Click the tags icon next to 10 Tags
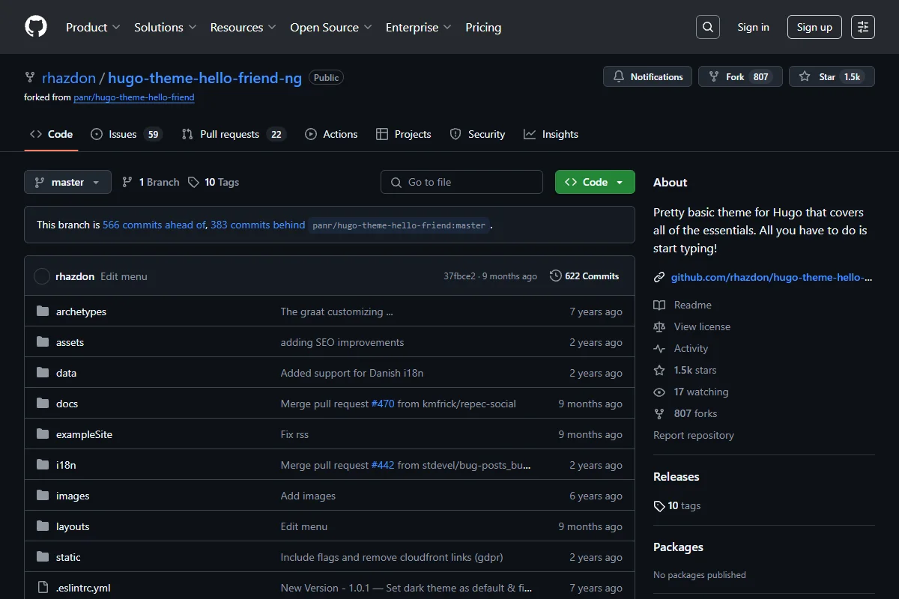The image size is (899, 599). [x=193, y=182]
